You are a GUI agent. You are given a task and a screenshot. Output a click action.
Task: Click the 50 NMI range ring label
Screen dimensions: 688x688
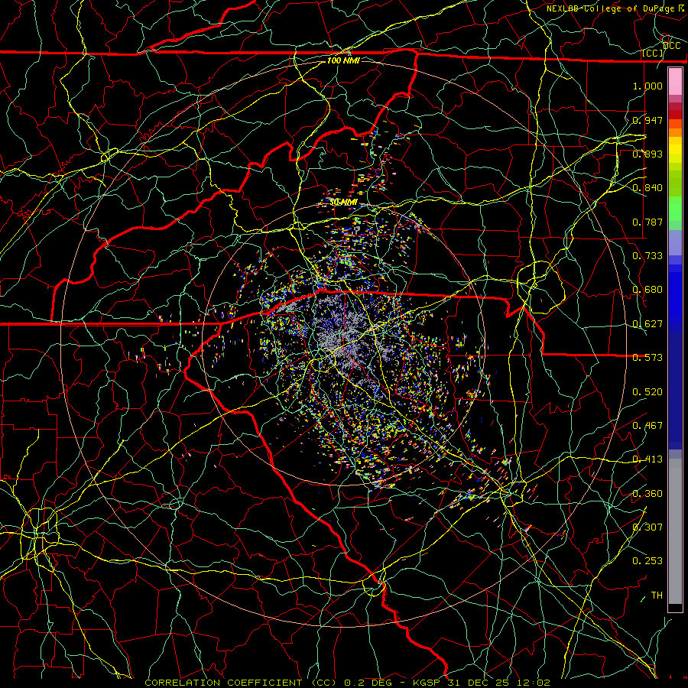click(x=343, y=203)
